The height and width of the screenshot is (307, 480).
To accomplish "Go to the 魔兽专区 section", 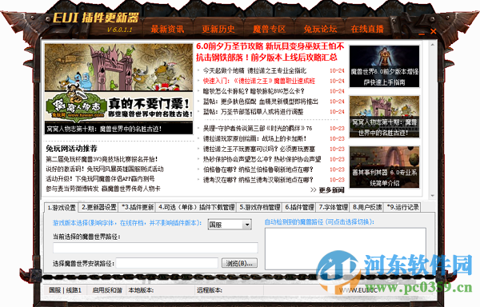I will (269, 29).
